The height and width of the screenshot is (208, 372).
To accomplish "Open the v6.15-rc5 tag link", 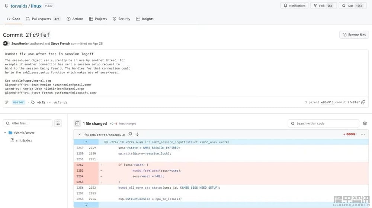I will [x=60, y=103].
